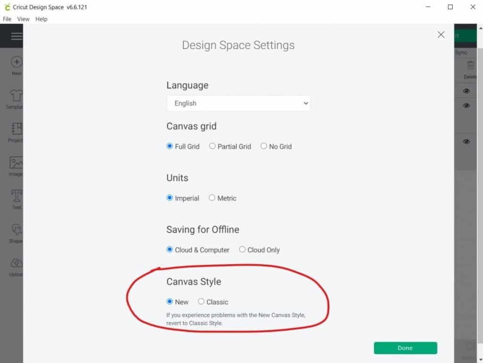The image size is (483, 363).
Task: Click the window scrollbar down arrow
Action: [480, 359]
